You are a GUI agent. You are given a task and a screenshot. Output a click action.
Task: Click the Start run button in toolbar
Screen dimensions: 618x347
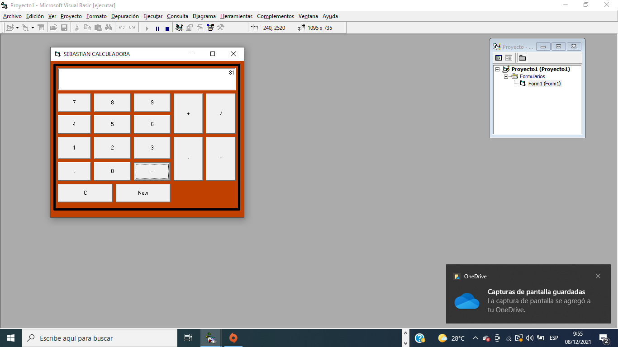[x=147, y=28]
